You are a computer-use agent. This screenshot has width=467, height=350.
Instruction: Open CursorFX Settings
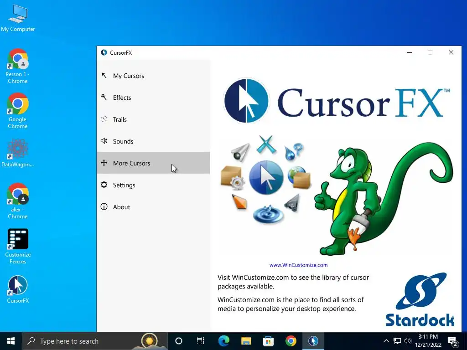tap(153, 185)
